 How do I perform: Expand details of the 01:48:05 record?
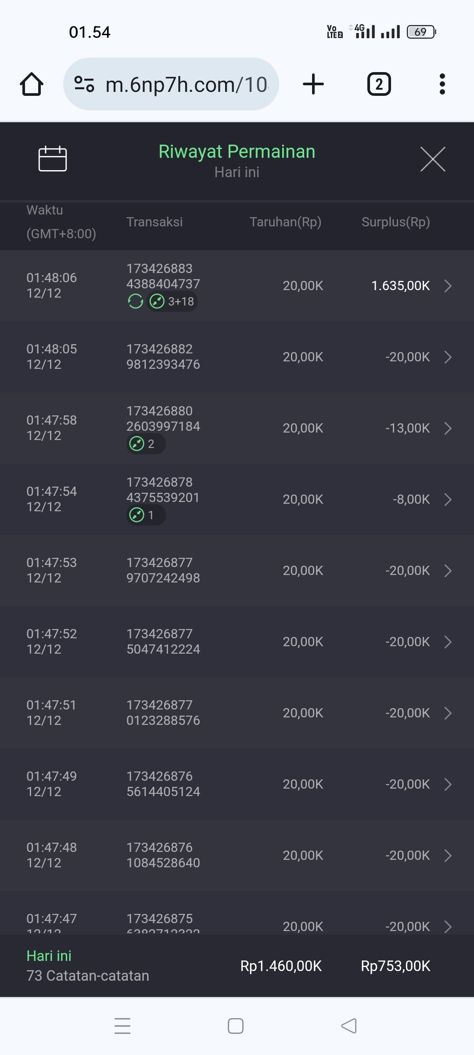(448, 357)
